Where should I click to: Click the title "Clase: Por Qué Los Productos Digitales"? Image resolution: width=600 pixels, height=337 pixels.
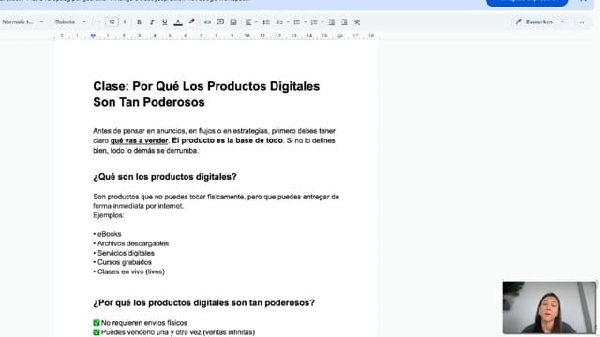click(x=206, y=86)
